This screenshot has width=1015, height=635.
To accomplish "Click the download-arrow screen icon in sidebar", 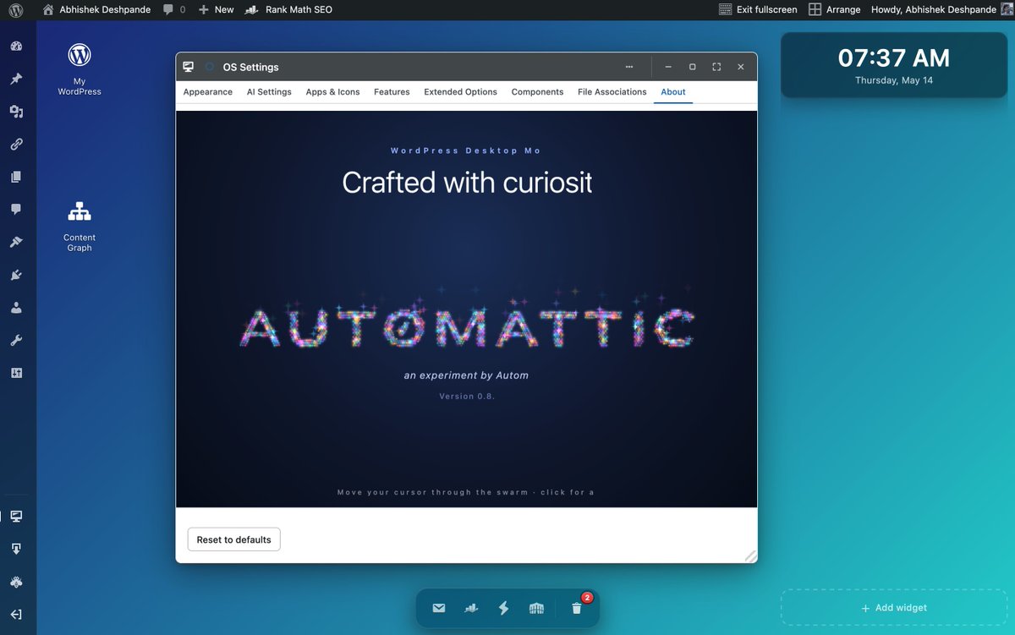I will click(x=16, y=549).
